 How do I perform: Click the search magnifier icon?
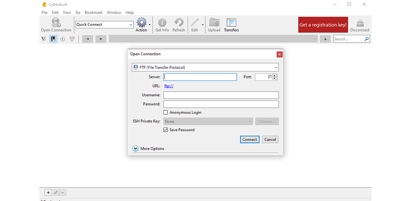tap(367, 39)
